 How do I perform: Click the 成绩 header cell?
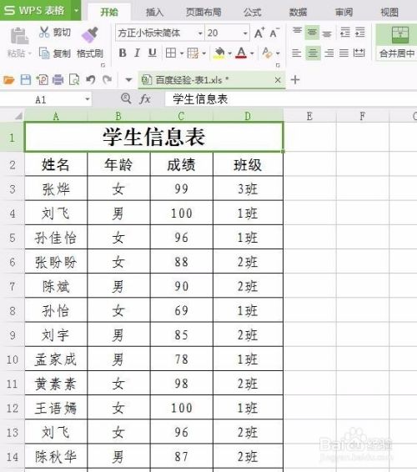point(181,164)
